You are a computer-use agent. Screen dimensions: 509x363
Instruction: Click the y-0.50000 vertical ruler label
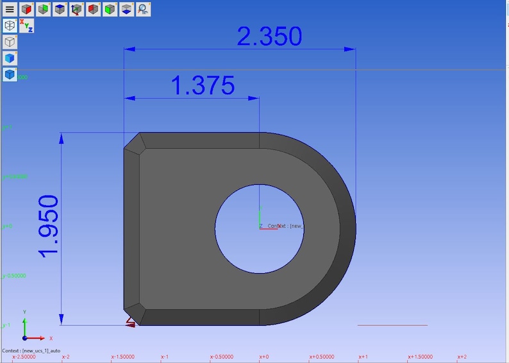pos(14,276)
